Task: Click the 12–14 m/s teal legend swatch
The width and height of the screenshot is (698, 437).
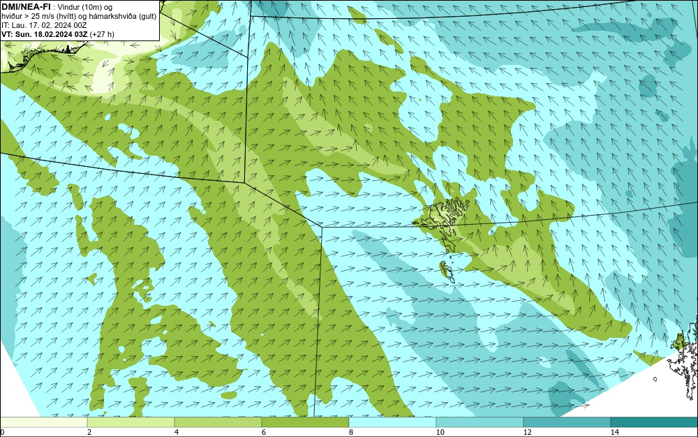Action: (567, 422)
